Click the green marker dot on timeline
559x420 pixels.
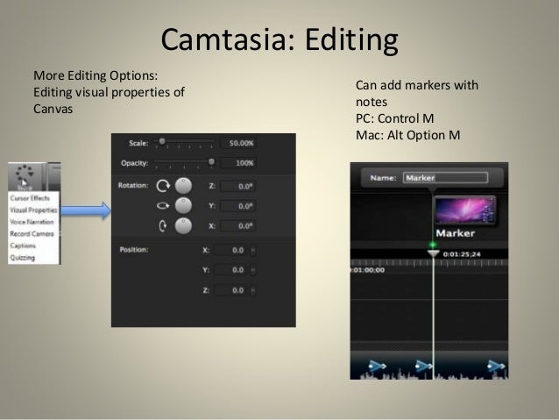[433, 245]
